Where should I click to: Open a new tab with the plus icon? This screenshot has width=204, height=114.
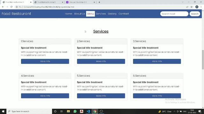tap(99, 2)
